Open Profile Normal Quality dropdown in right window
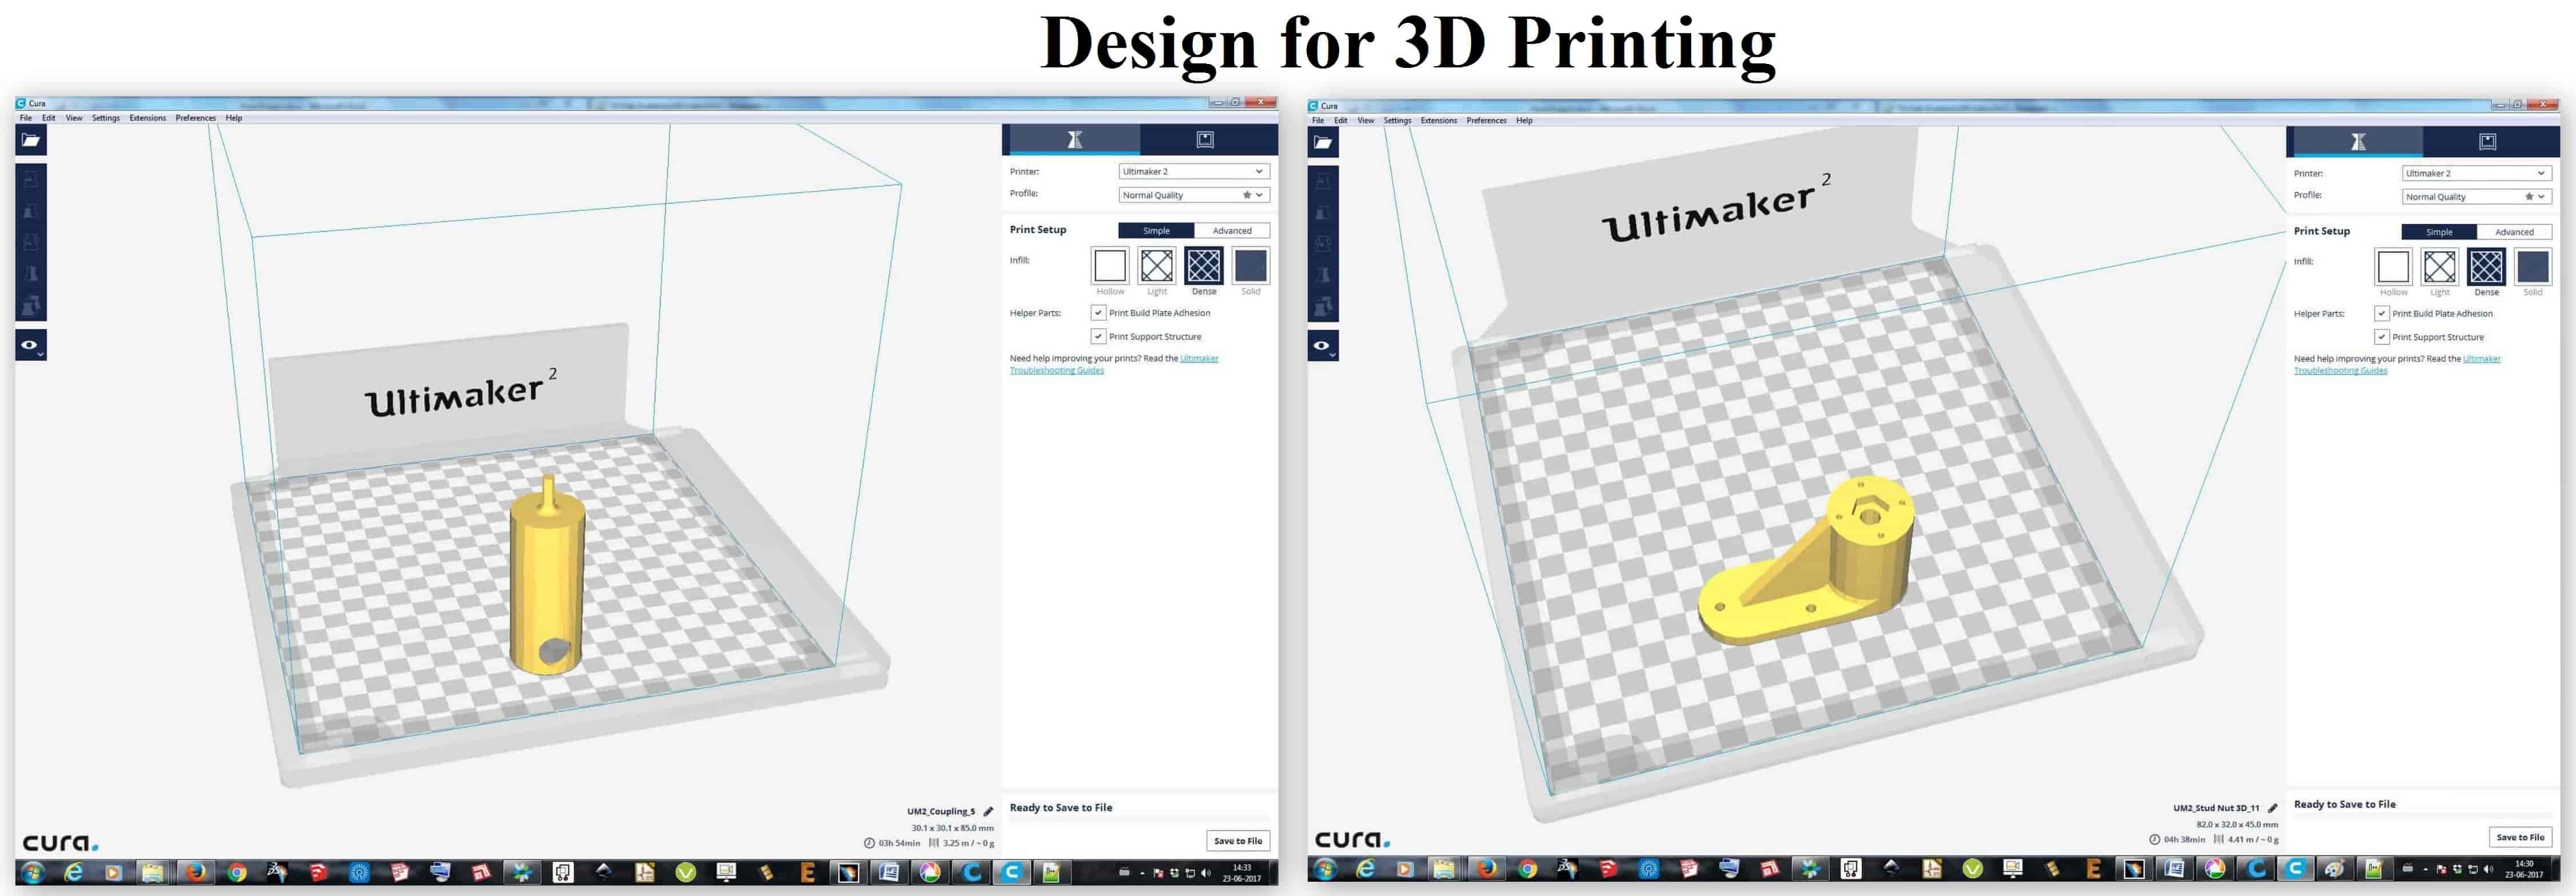 pos(2477,197)
